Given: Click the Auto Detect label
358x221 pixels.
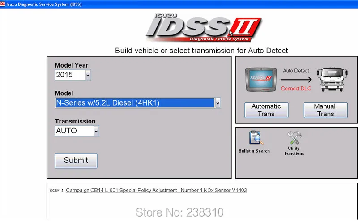Looking at the screenshot, I should click(296, 71).
